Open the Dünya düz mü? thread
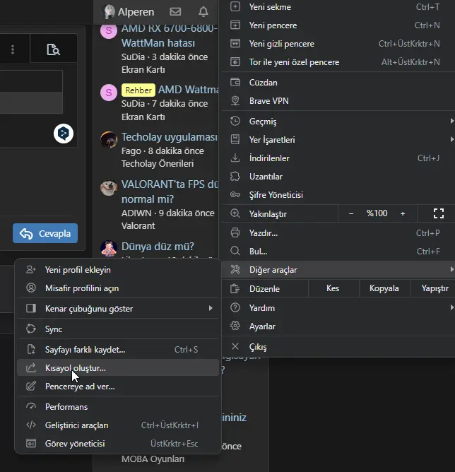This screenshot has height=472, width=455. click(158, 247)
